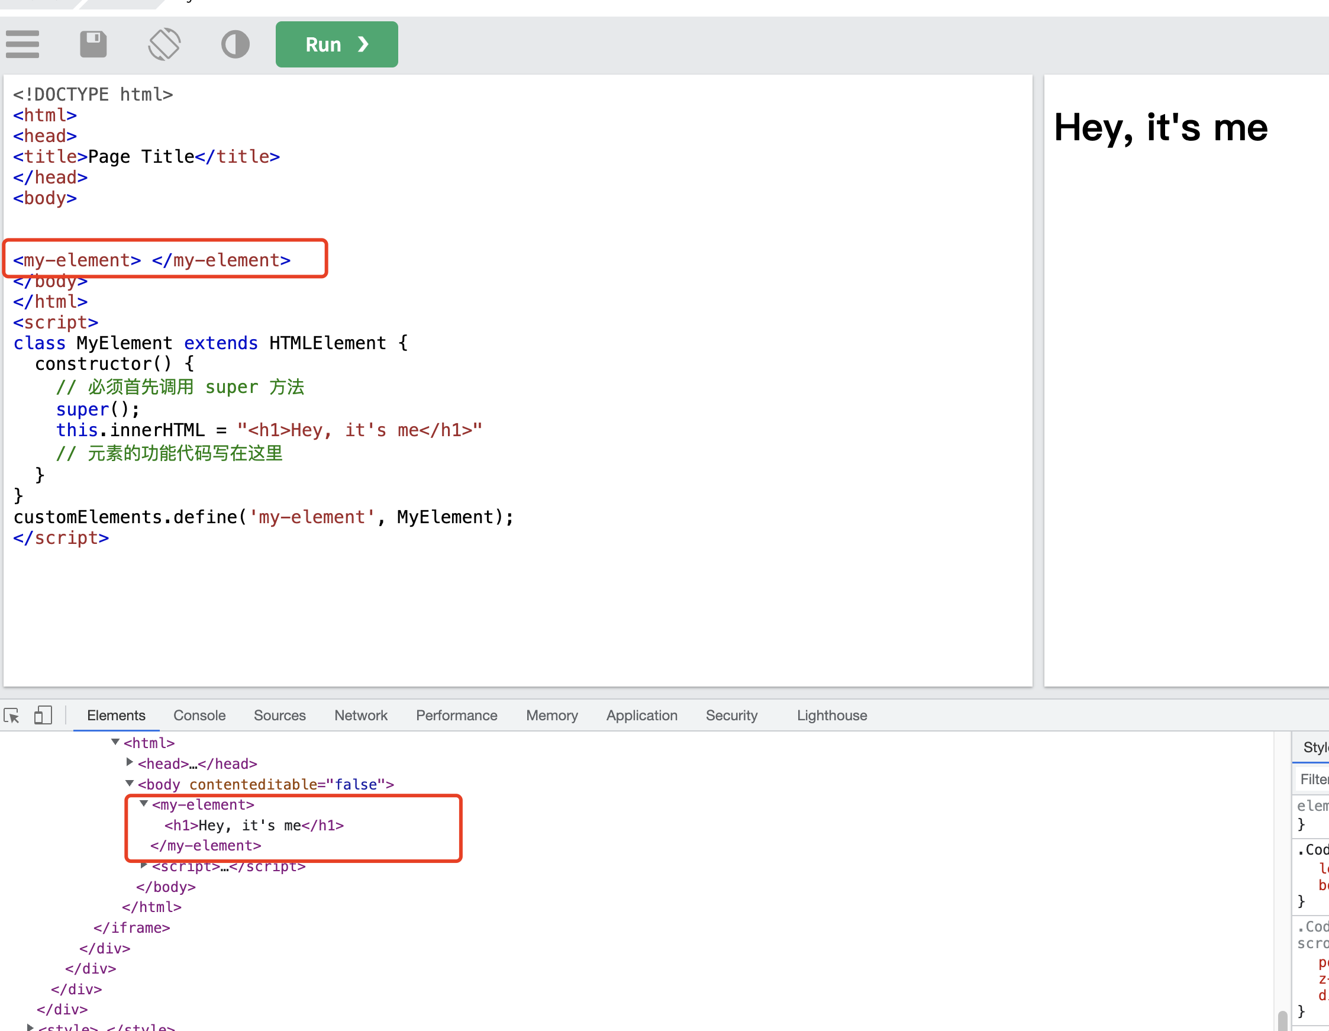This screenshot has width=1329, height=1031.
Task: Click the 'class MyElement extends HTMLElement' line
Action: [211, 343]
